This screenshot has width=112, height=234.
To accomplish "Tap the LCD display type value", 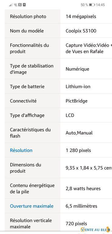I will click(x=70, y=115).
